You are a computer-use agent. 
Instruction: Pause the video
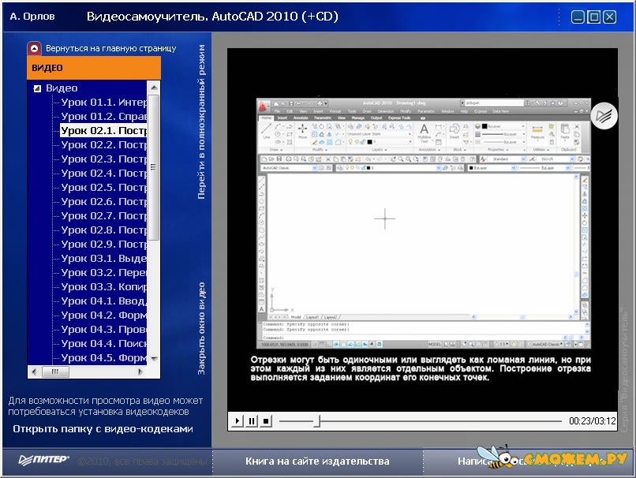252,421
